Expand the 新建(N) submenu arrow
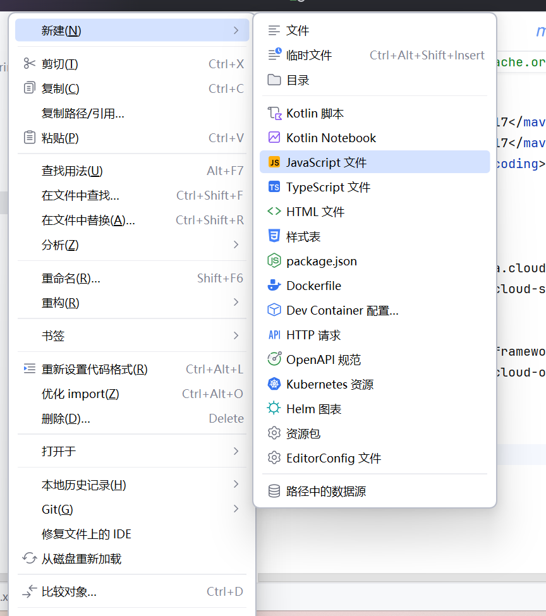 (x=236, y=30)
